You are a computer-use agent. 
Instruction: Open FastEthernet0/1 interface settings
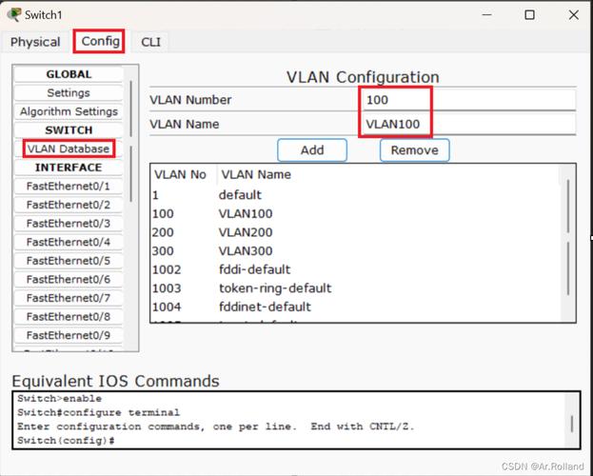(x=69, y=187)
